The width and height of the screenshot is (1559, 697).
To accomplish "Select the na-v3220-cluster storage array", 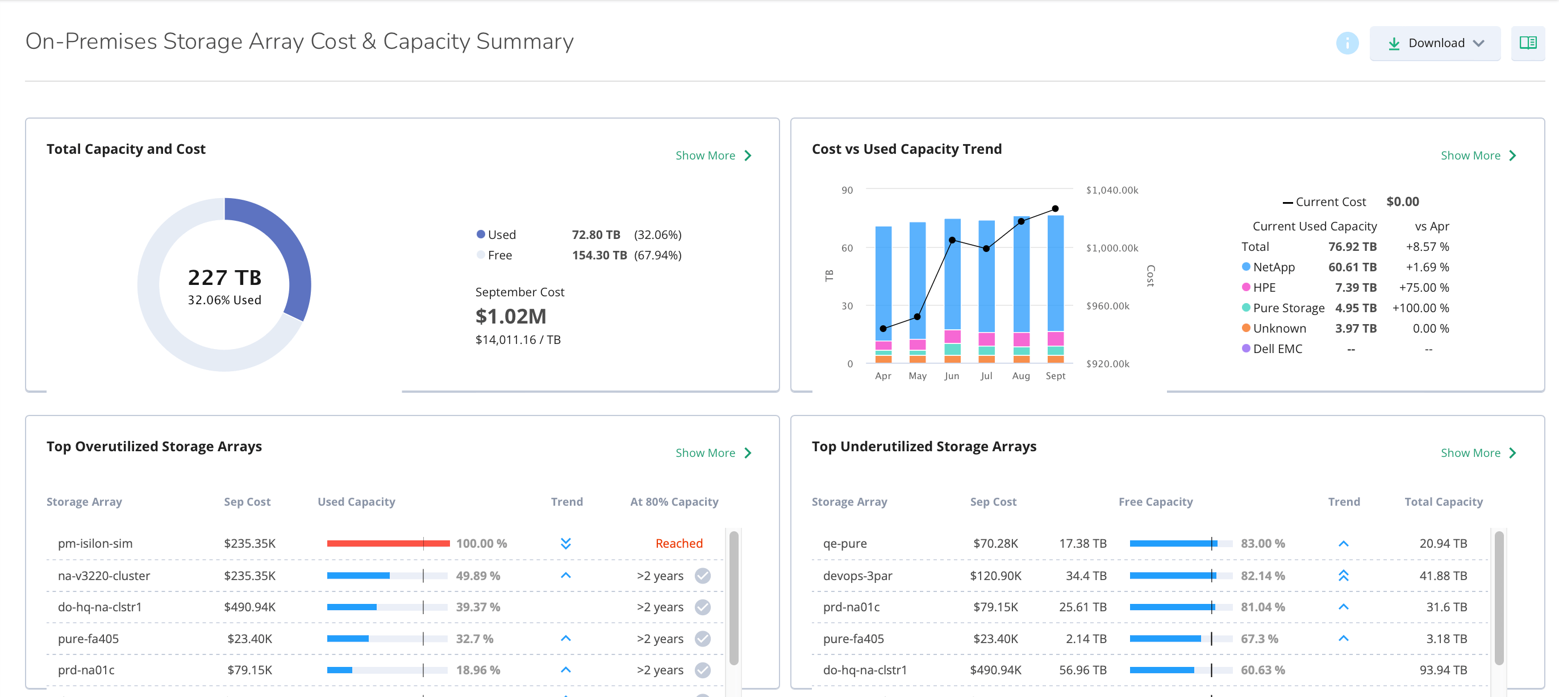I will click(x=103, y=576).
